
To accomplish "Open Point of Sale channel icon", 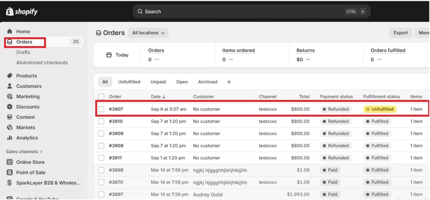I will (x=10, y=172).
